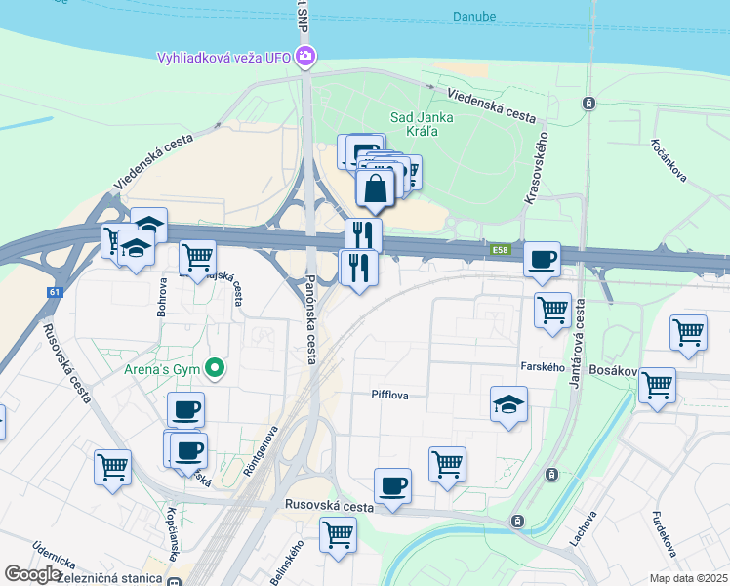The image size is (730, 586).
Task: Click the coffee cup marker beside E58 sign
Action: click(542, 262)
